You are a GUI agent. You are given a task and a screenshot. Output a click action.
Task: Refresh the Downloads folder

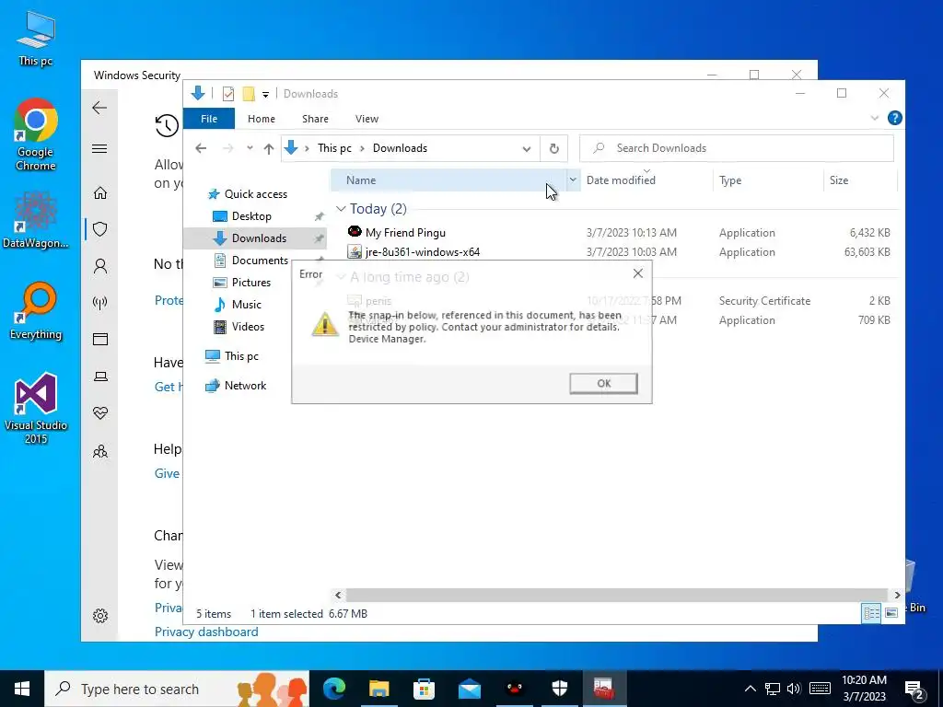pos(553,148)
